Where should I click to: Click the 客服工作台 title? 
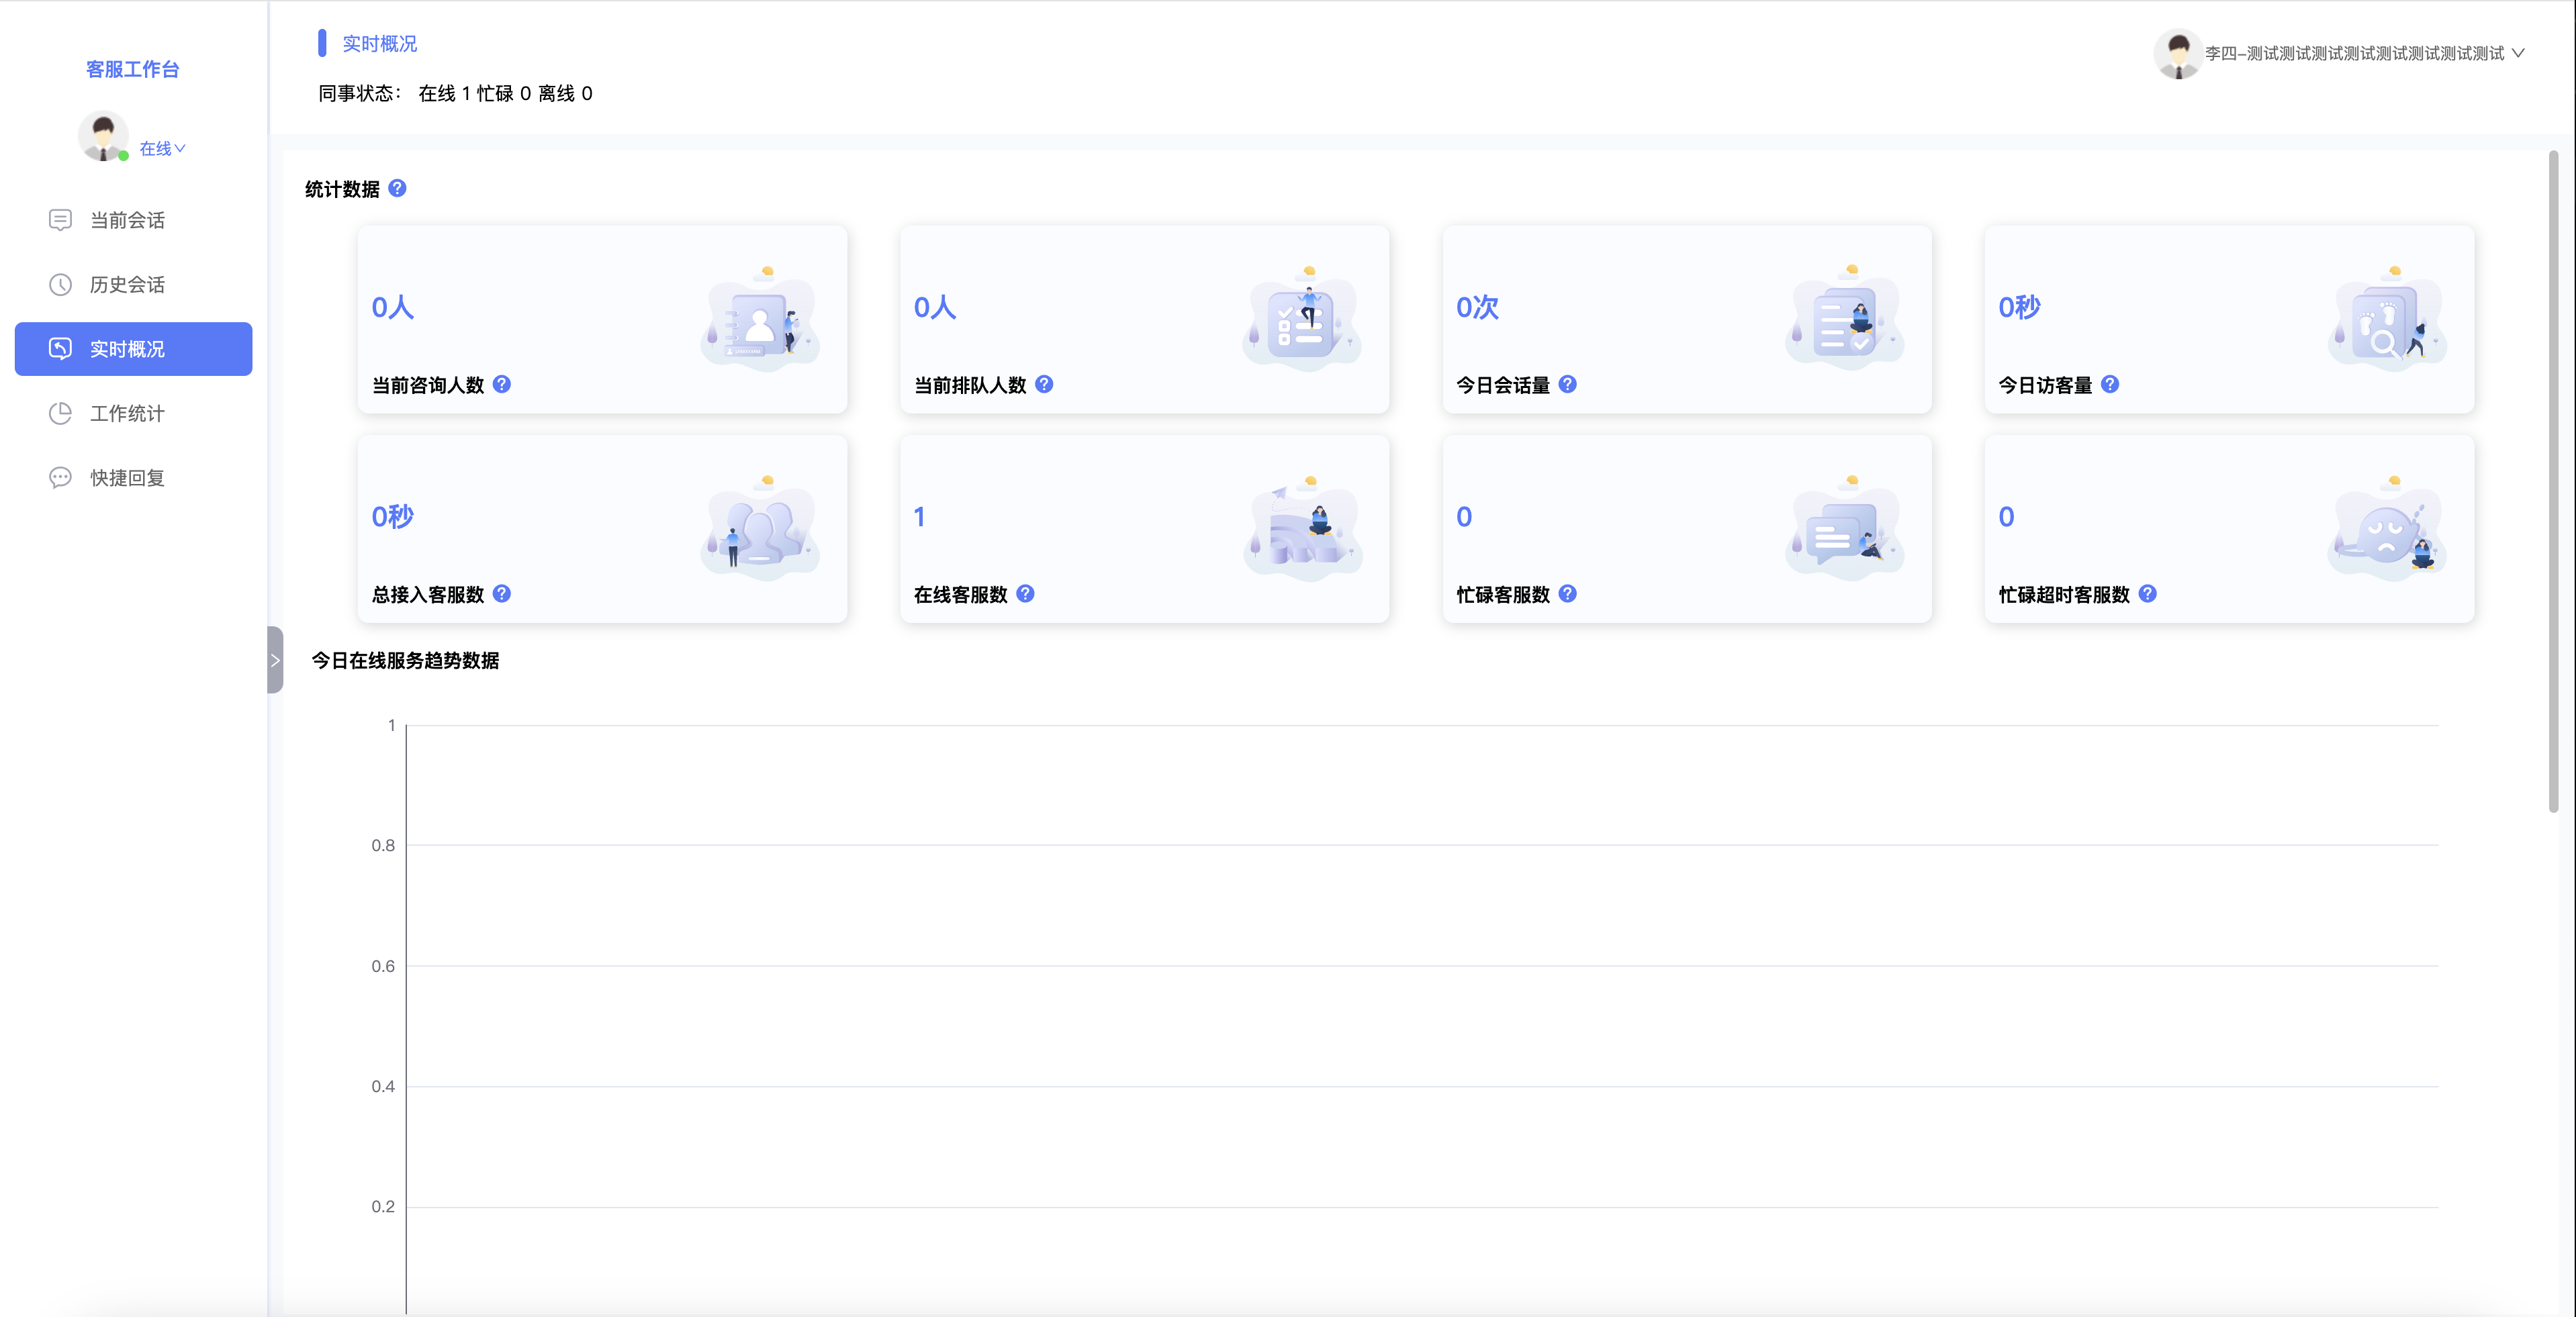[133, 69]
